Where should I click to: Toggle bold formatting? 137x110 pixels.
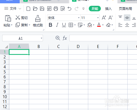(x=50, y=25)
